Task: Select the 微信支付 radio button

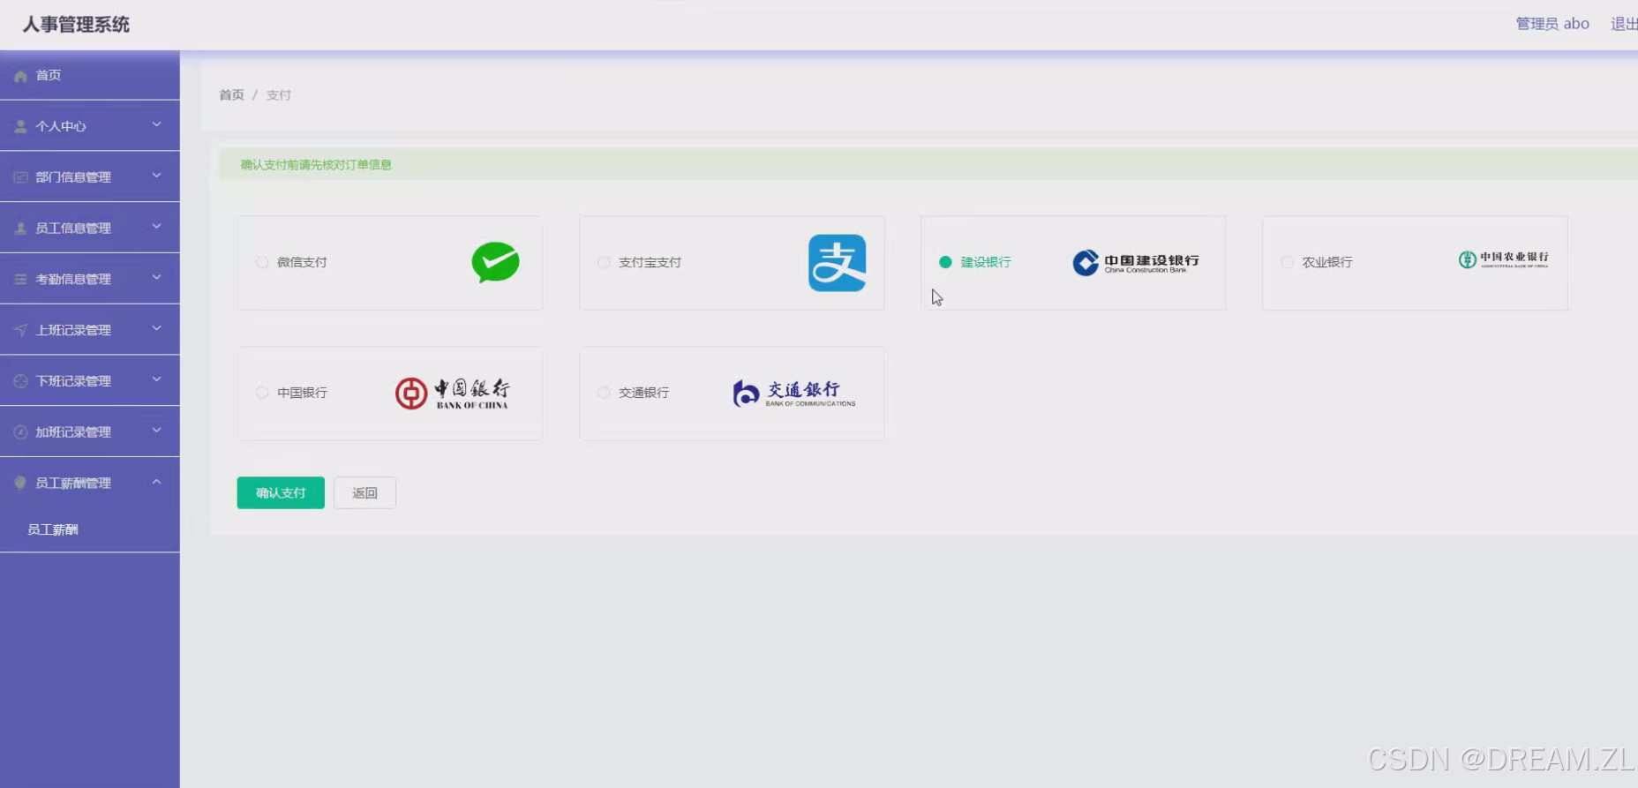Action: pos(262,262)
